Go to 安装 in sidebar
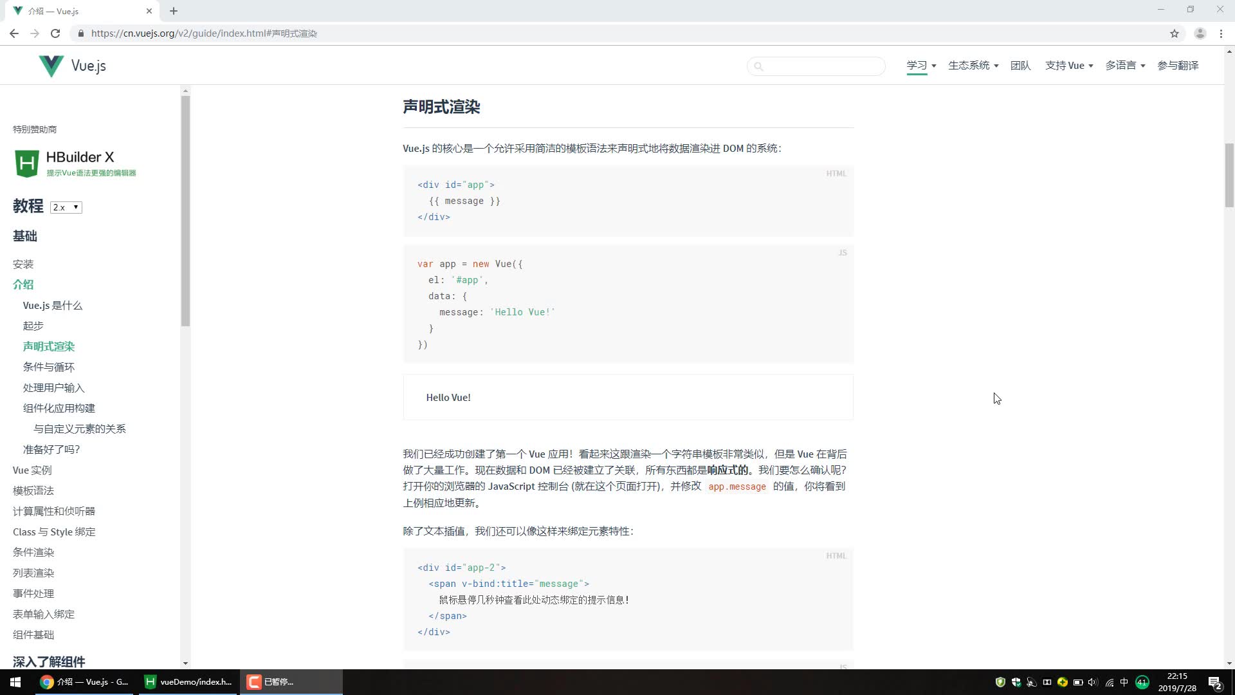Image resolution: width=1235 pixels, height=695 pixels. click(x=23, y=264)
